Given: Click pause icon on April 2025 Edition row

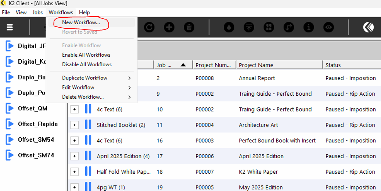Looking at the screenshot, I should point(88,156).
